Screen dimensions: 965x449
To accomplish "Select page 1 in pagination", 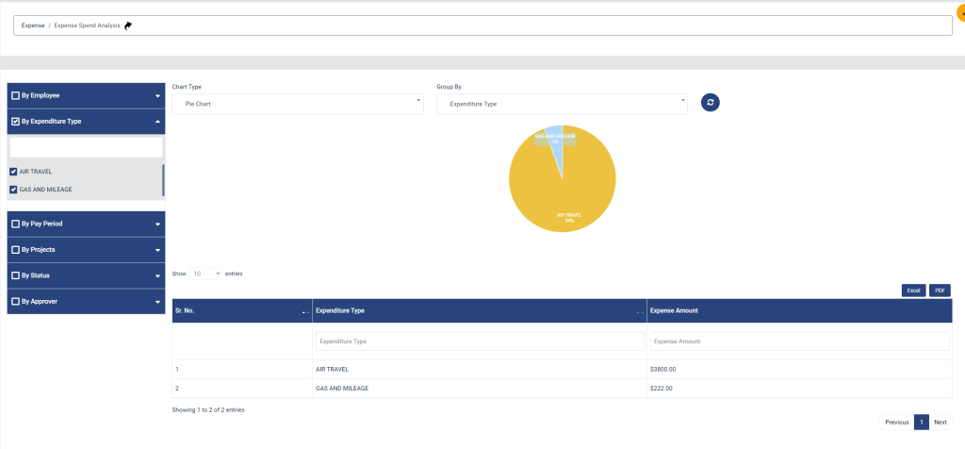I will [922, 422].
